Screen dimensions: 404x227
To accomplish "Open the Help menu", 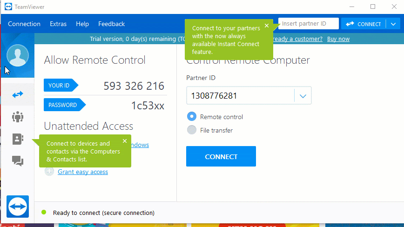I will click(x=82, y=24).
